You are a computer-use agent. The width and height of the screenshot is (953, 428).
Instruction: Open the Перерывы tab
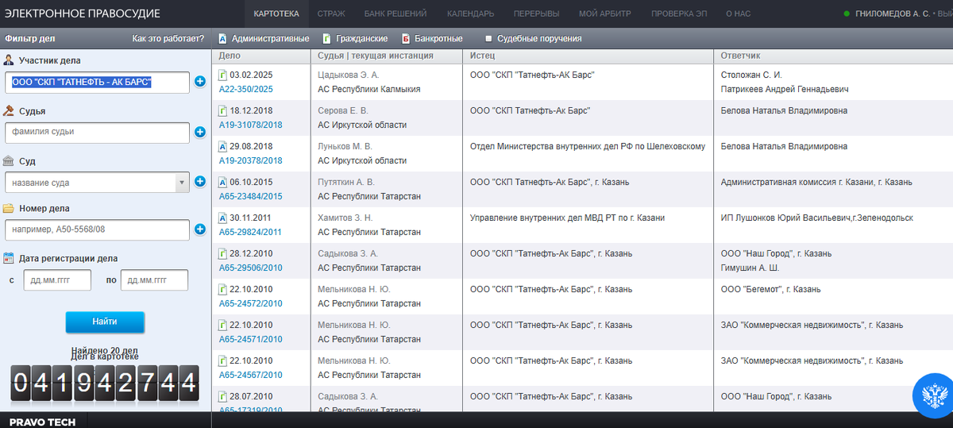tap(536, 13)
